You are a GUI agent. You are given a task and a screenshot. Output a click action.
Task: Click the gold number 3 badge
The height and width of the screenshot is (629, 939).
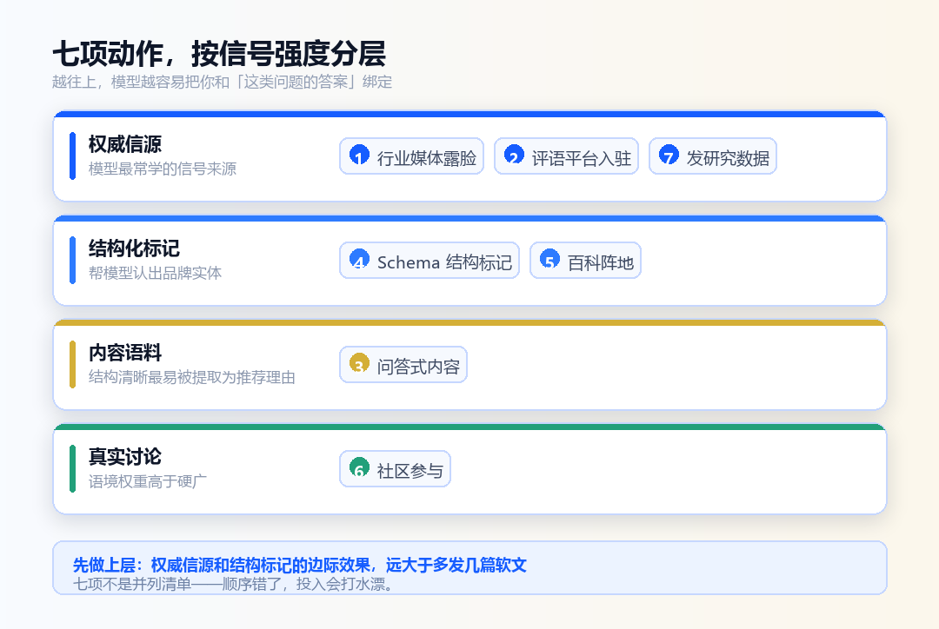click(359, 362)
